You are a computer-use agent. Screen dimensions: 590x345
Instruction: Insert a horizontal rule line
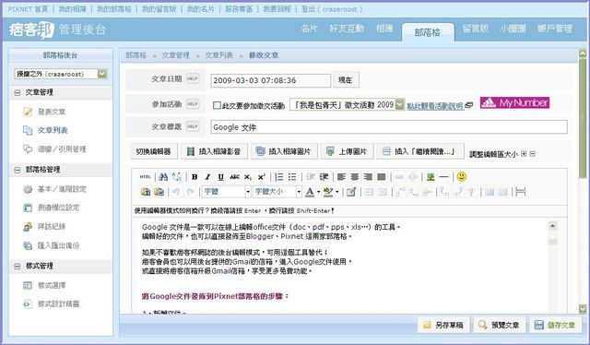tap(444, 176)
